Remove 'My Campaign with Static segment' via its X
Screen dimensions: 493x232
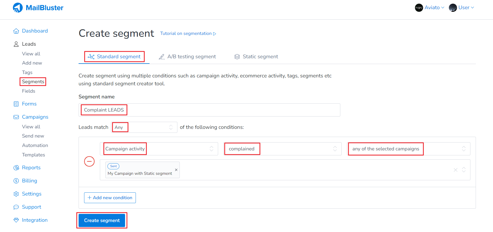(176, 170)
